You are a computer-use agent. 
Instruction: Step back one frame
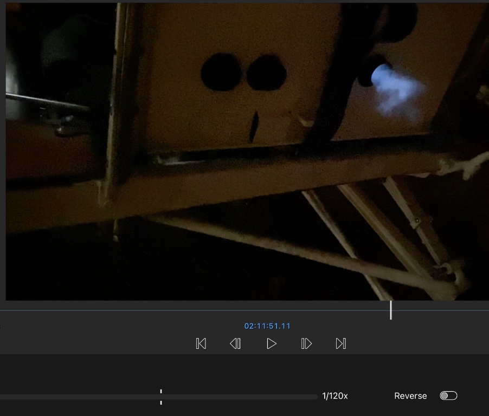(235, 343)
